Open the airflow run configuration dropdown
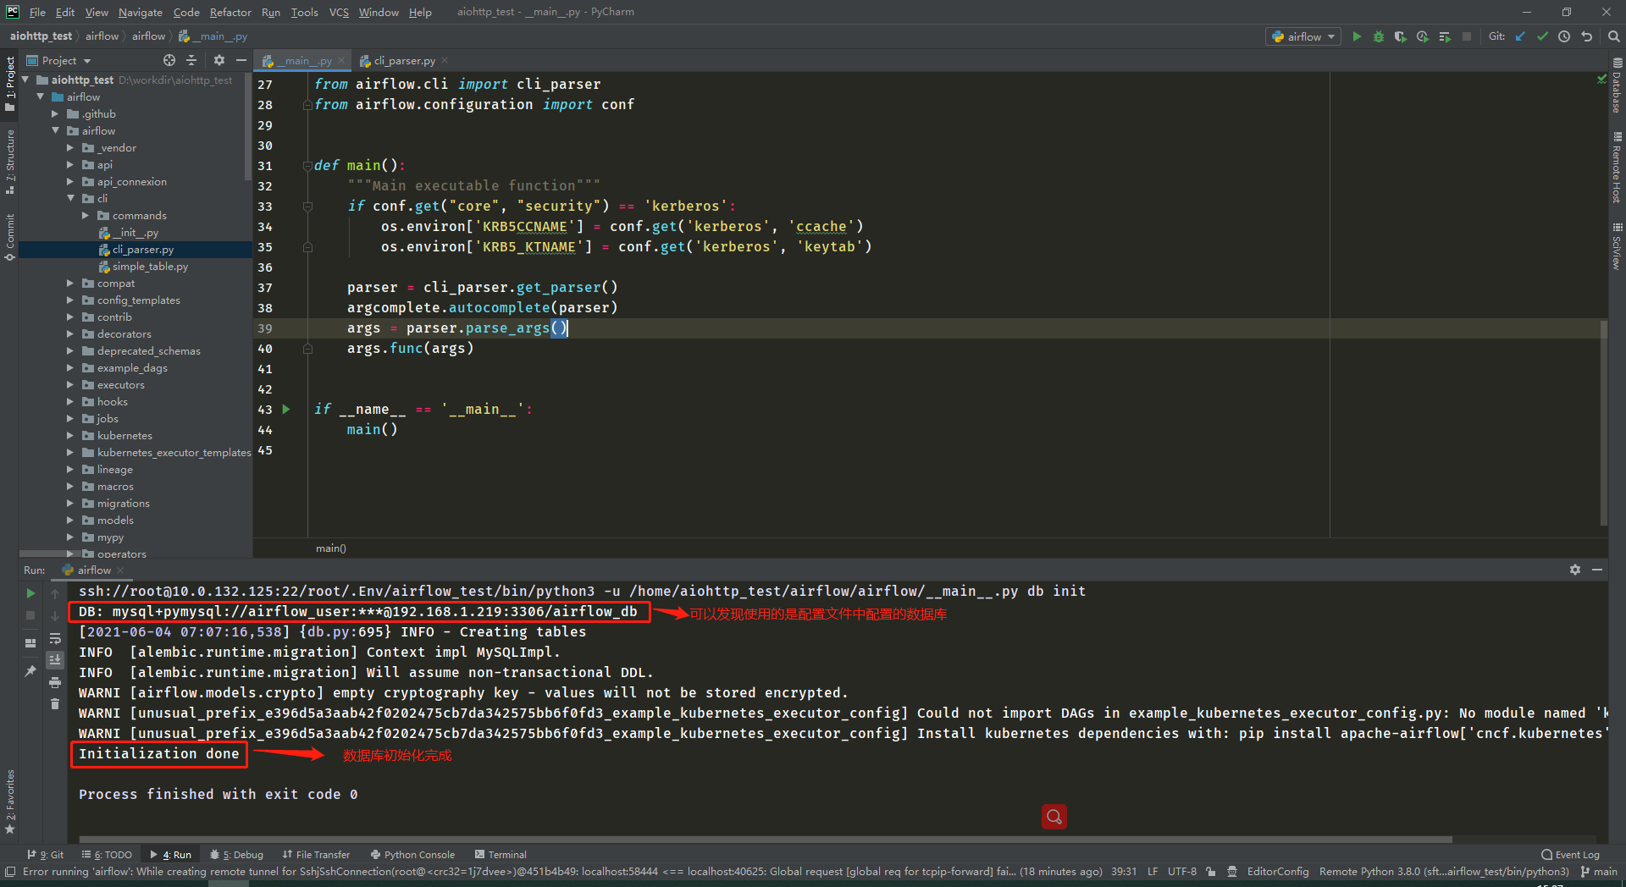 1303,36
